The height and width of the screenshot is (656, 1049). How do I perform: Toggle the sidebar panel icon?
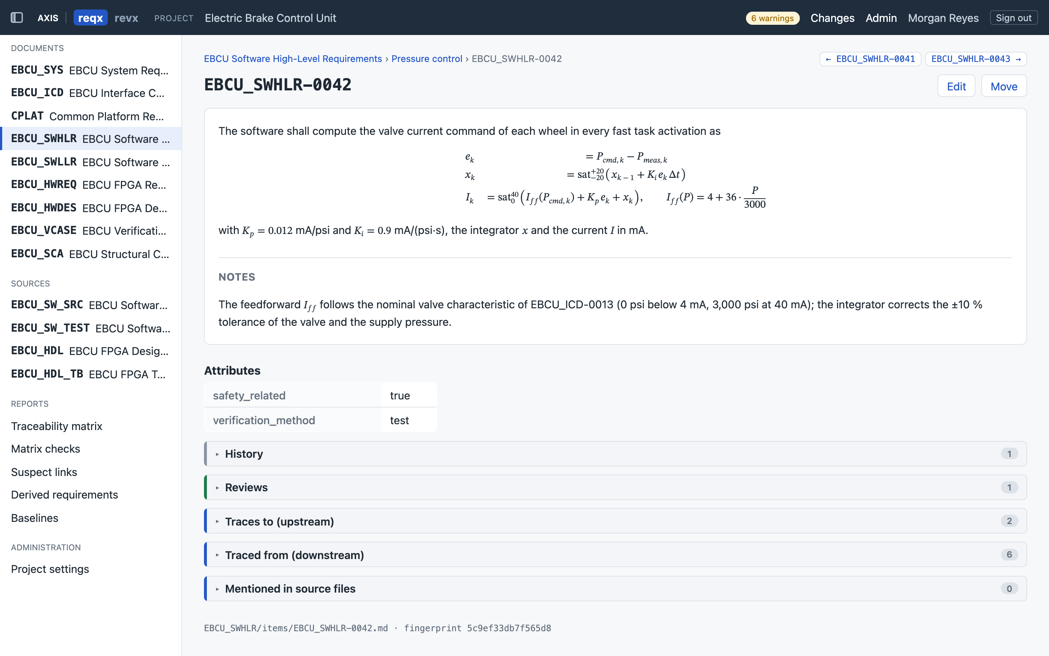coord(17,18)
